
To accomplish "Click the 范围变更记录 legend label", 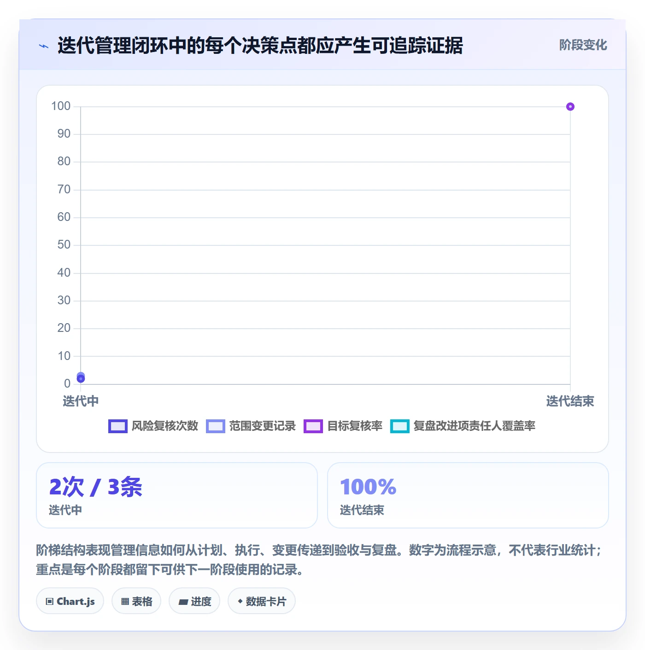I will coord(263,426).
